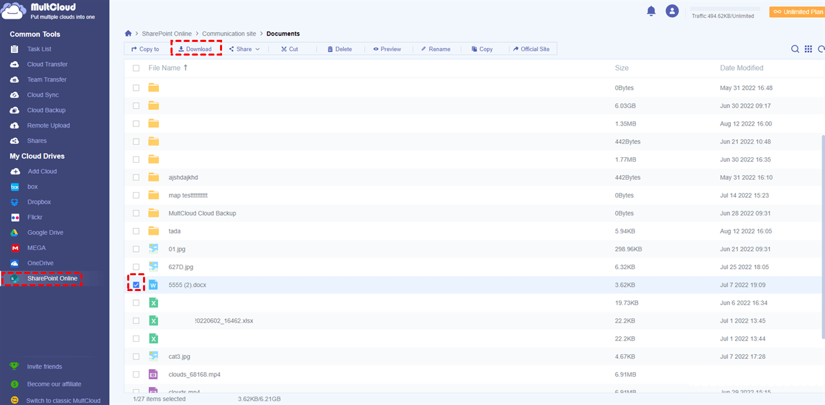Open the OneDrive drive

[40, 263]
